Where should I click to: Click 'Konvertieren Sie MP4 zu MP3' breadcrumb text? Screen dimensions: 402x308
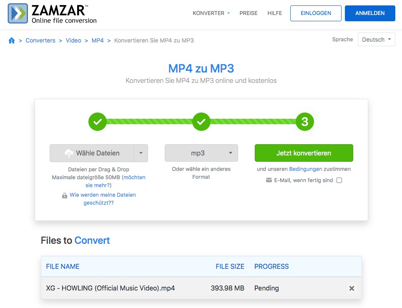pos(154,40)
